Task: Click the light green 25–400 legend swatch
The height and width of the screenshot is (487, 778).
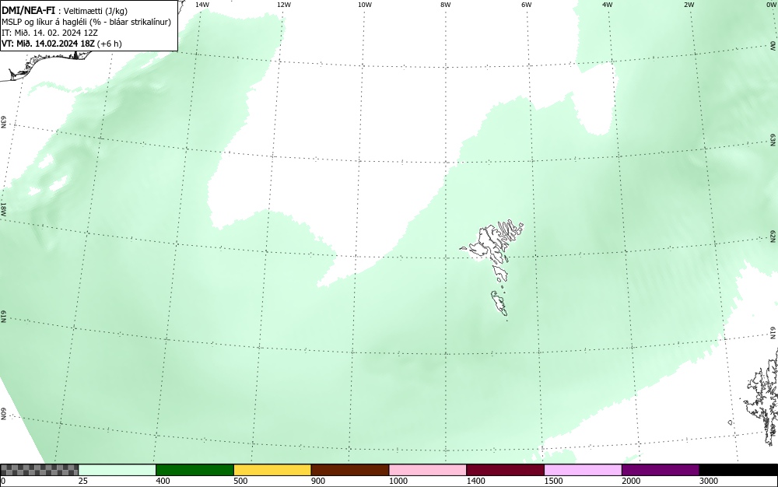Action: click(x=117, y=470)
